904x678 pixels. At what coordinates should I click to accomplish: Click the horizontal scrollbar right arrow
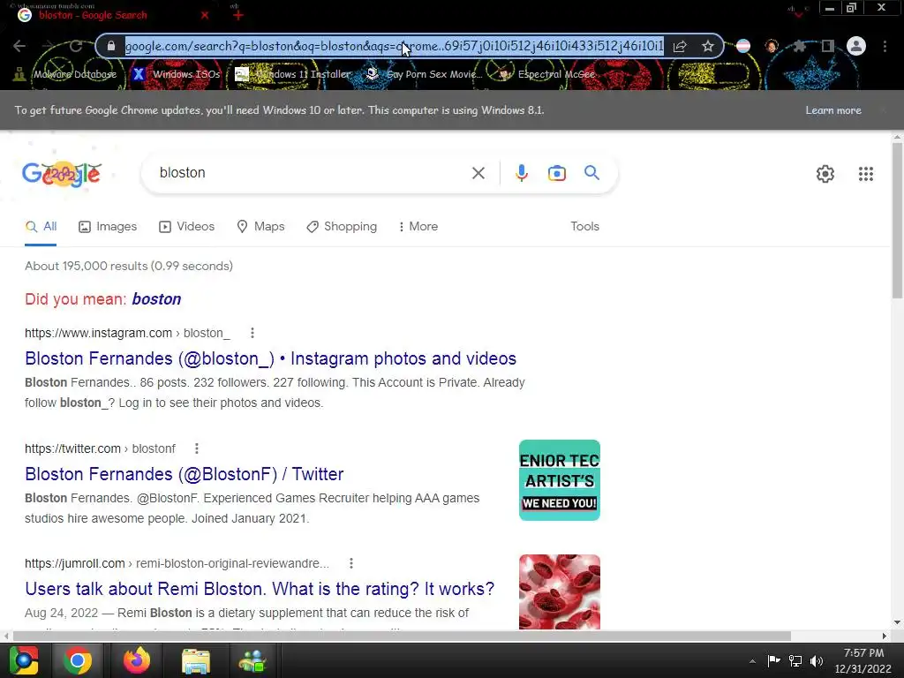click(x=885, y=636)
